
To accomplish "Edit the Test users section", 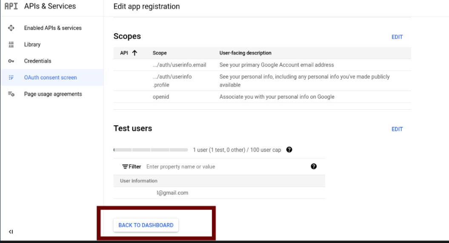I will pos(397,129).
